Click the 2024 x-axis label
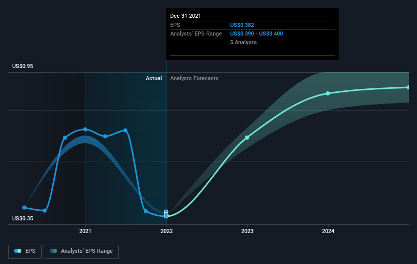 point(328,231)
